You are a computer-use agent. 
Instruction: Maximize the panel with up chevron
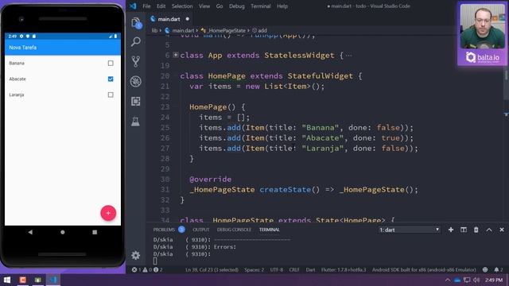pyautogui.click(x=489, y=230)
